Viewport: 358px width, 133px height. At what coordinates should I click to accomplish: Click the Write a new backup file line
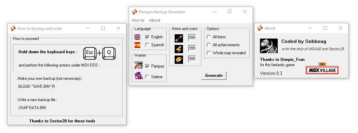(36, 100)
